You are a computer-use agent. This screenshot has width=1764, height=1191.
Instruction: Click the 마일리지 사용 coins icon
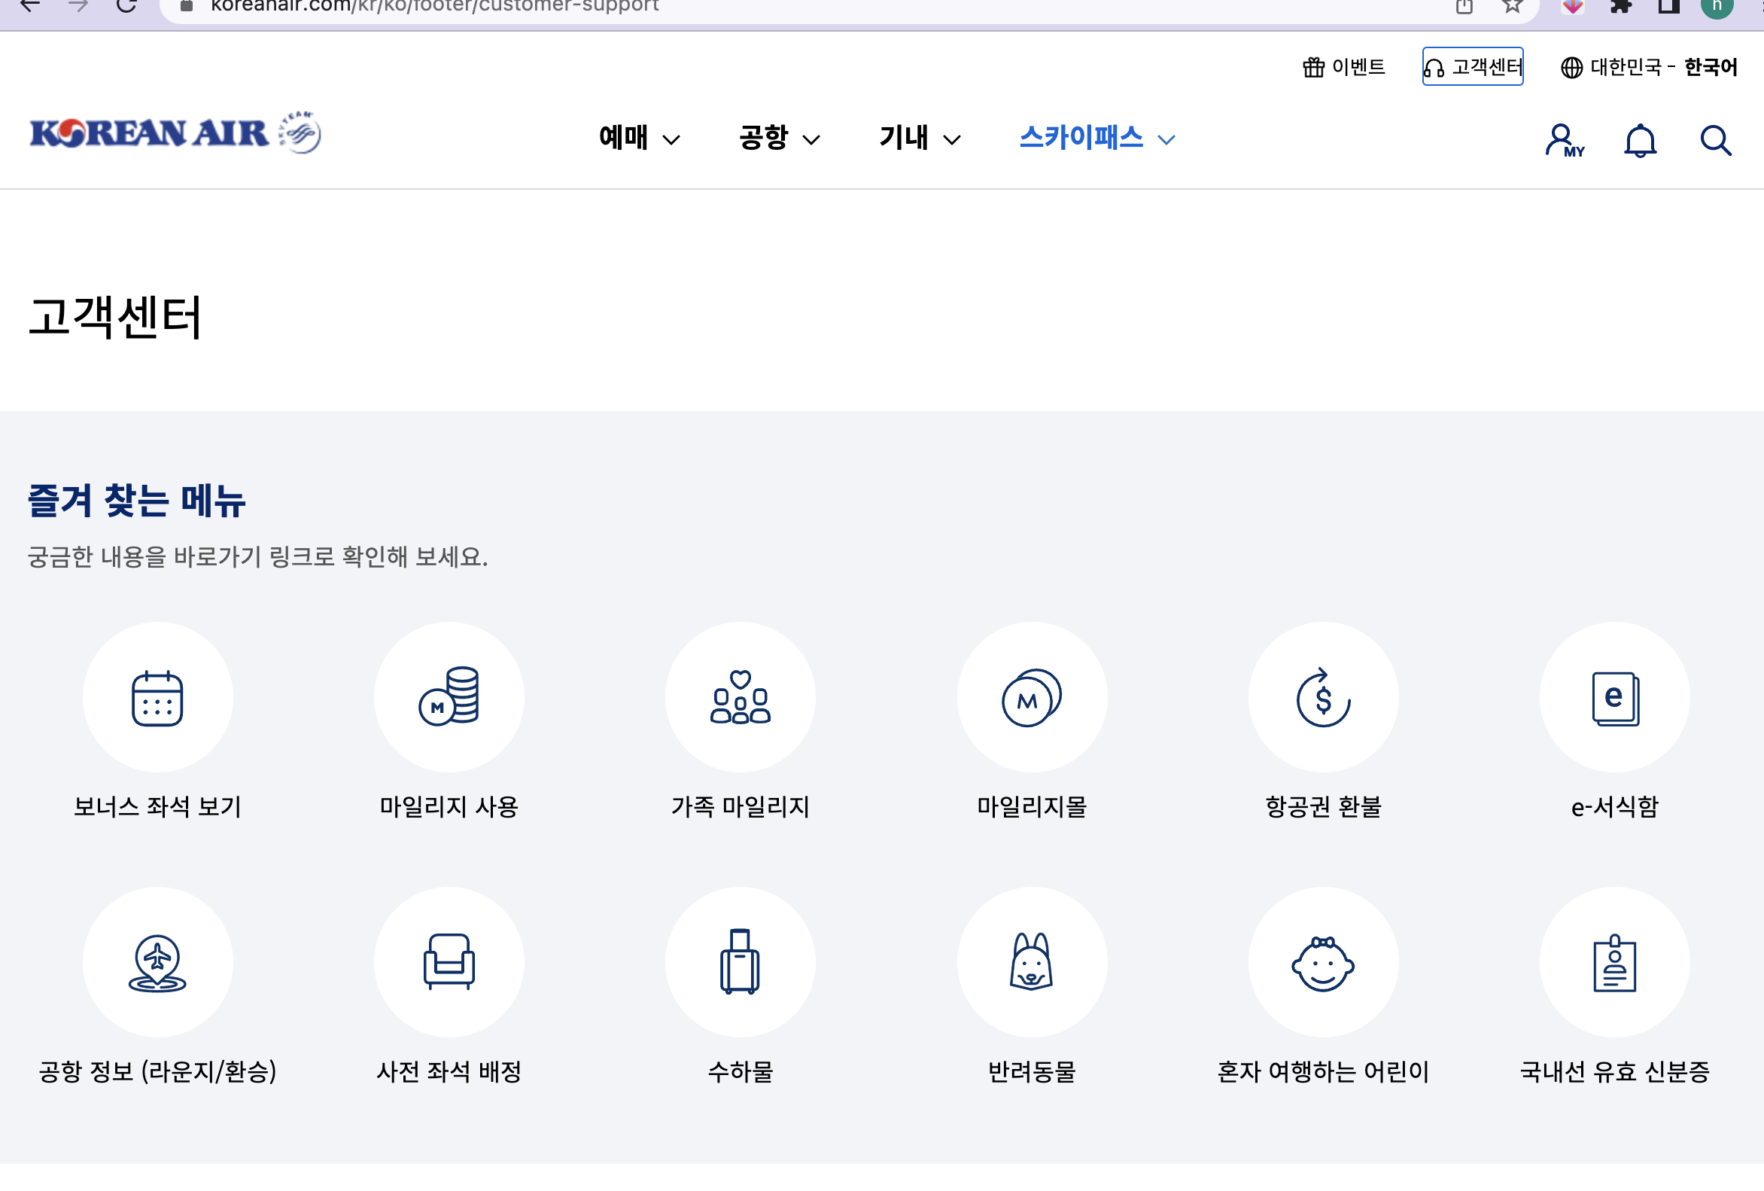click(x=449, y=697)
